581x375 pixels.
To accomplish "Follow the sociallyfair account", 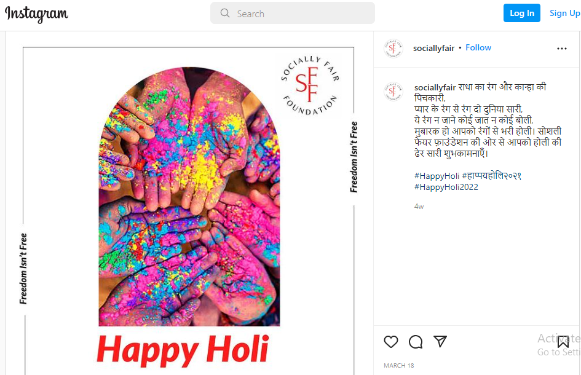I will 478,48.
